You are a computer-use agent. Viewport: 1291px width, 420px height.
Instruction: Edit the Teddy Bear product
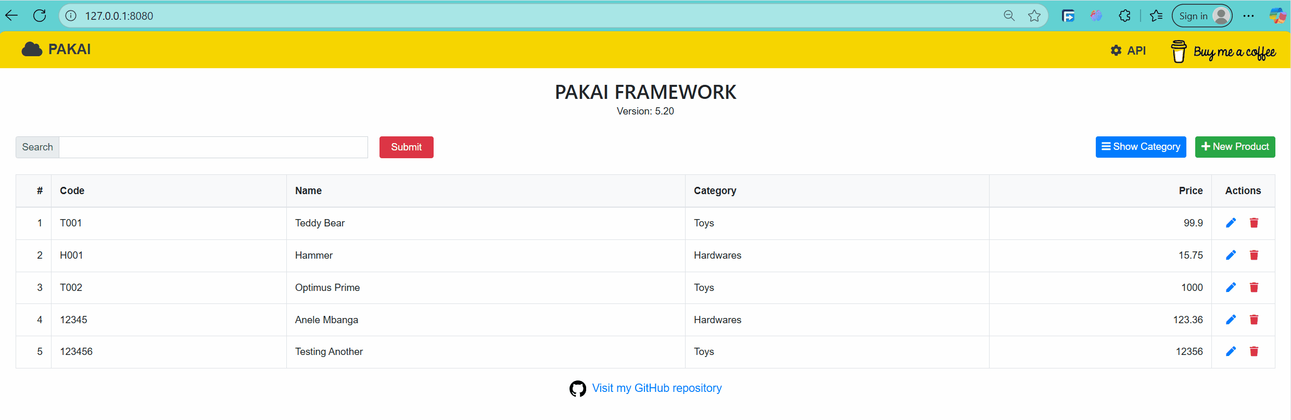1231,223
